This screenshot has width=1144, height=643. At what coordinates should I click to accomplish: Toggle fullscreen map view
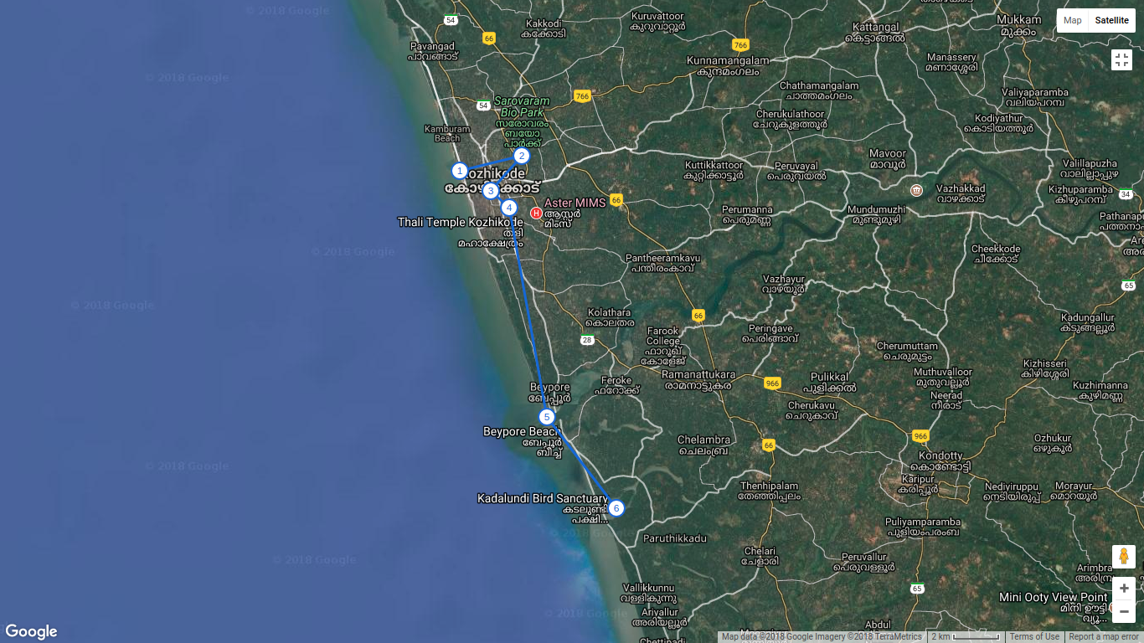pos(1122,59)
